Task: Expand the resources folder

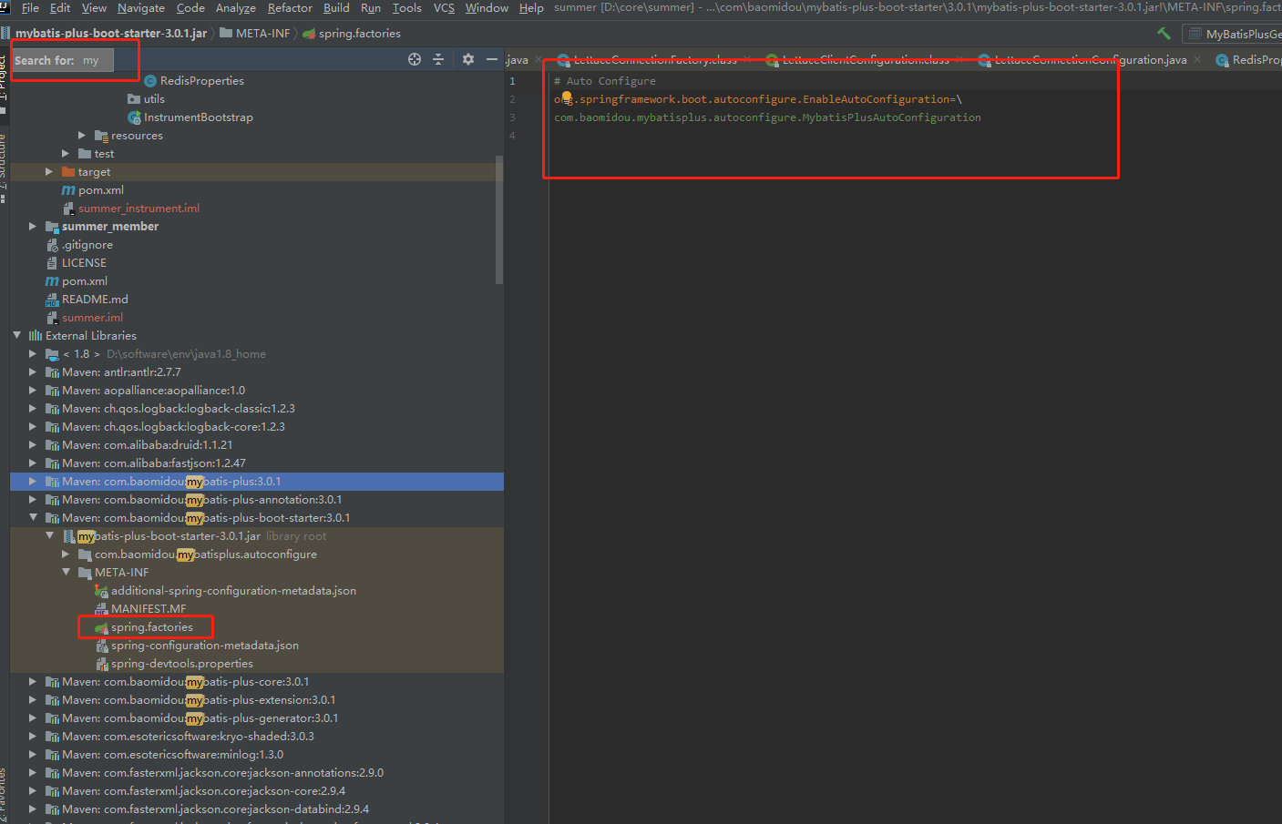Action: pos(82,136)
